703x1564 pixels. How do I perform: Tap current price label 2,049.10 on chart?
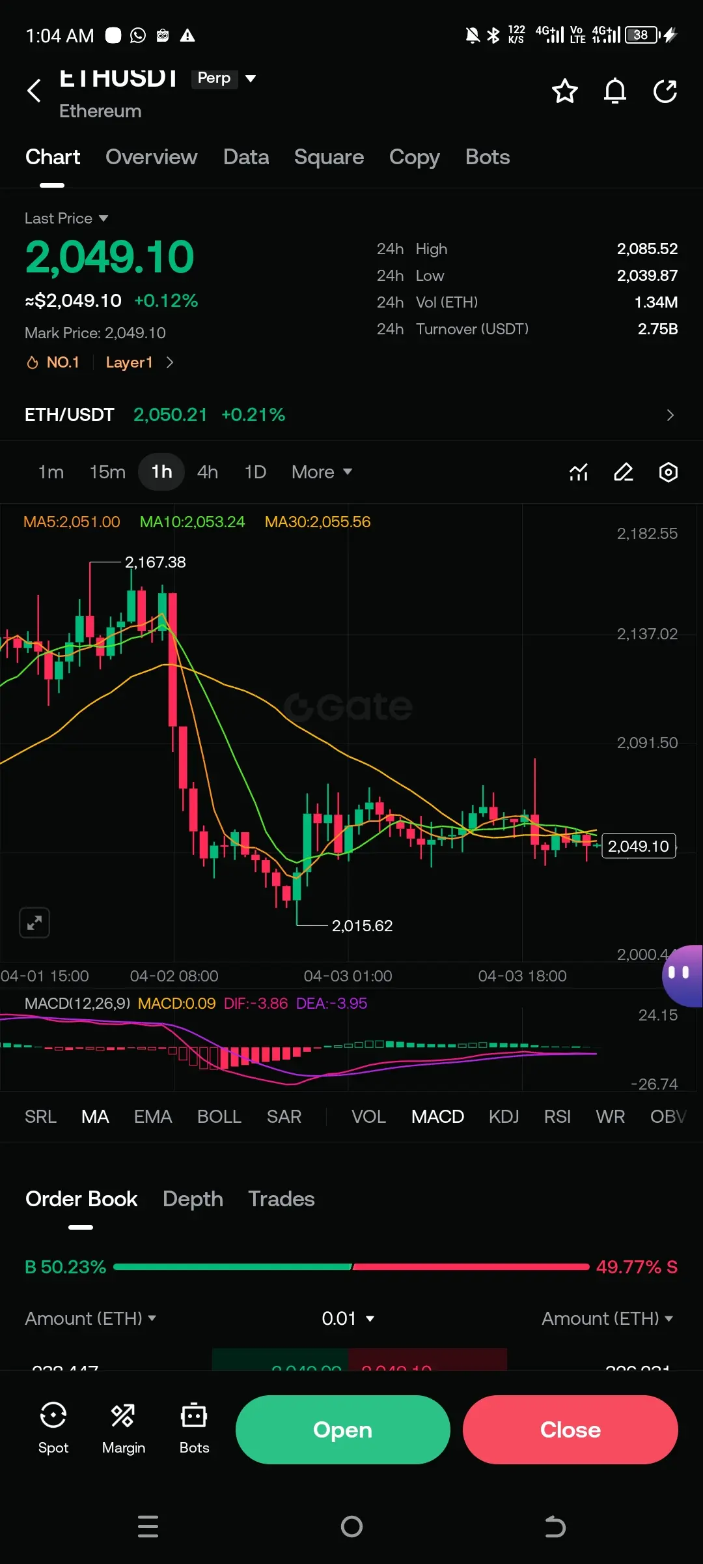639,846
